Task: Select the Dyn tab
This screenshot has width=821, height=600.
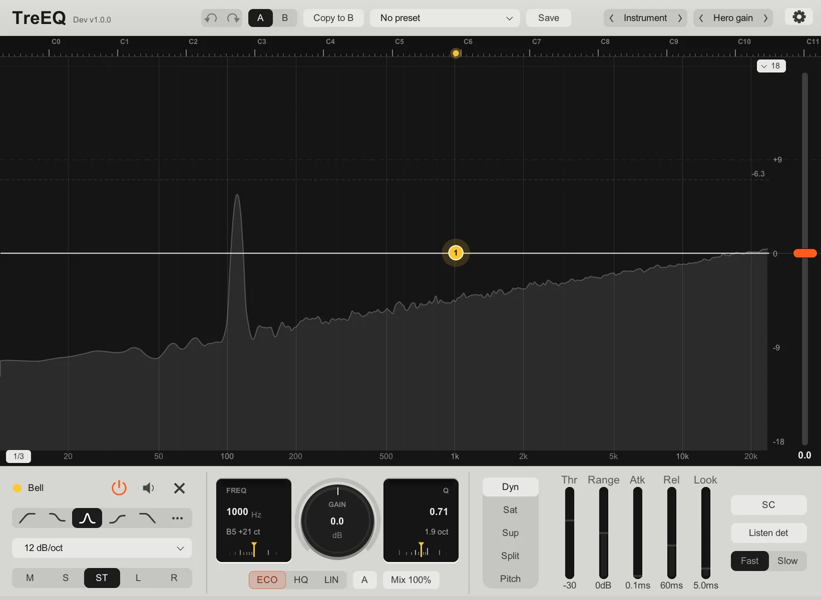Action: click(x=510, y=487)
